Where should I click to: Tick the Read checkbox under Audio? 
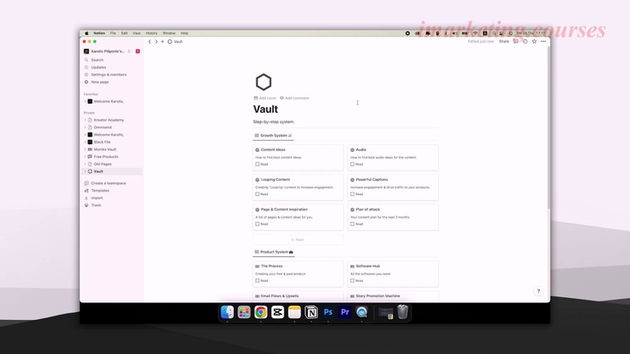tap(353, 164)
